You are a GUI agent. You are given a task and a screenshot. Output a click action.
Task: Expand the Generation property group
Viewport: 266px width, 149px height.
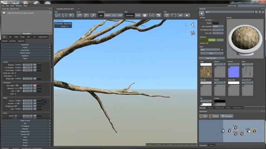point(26,45)
